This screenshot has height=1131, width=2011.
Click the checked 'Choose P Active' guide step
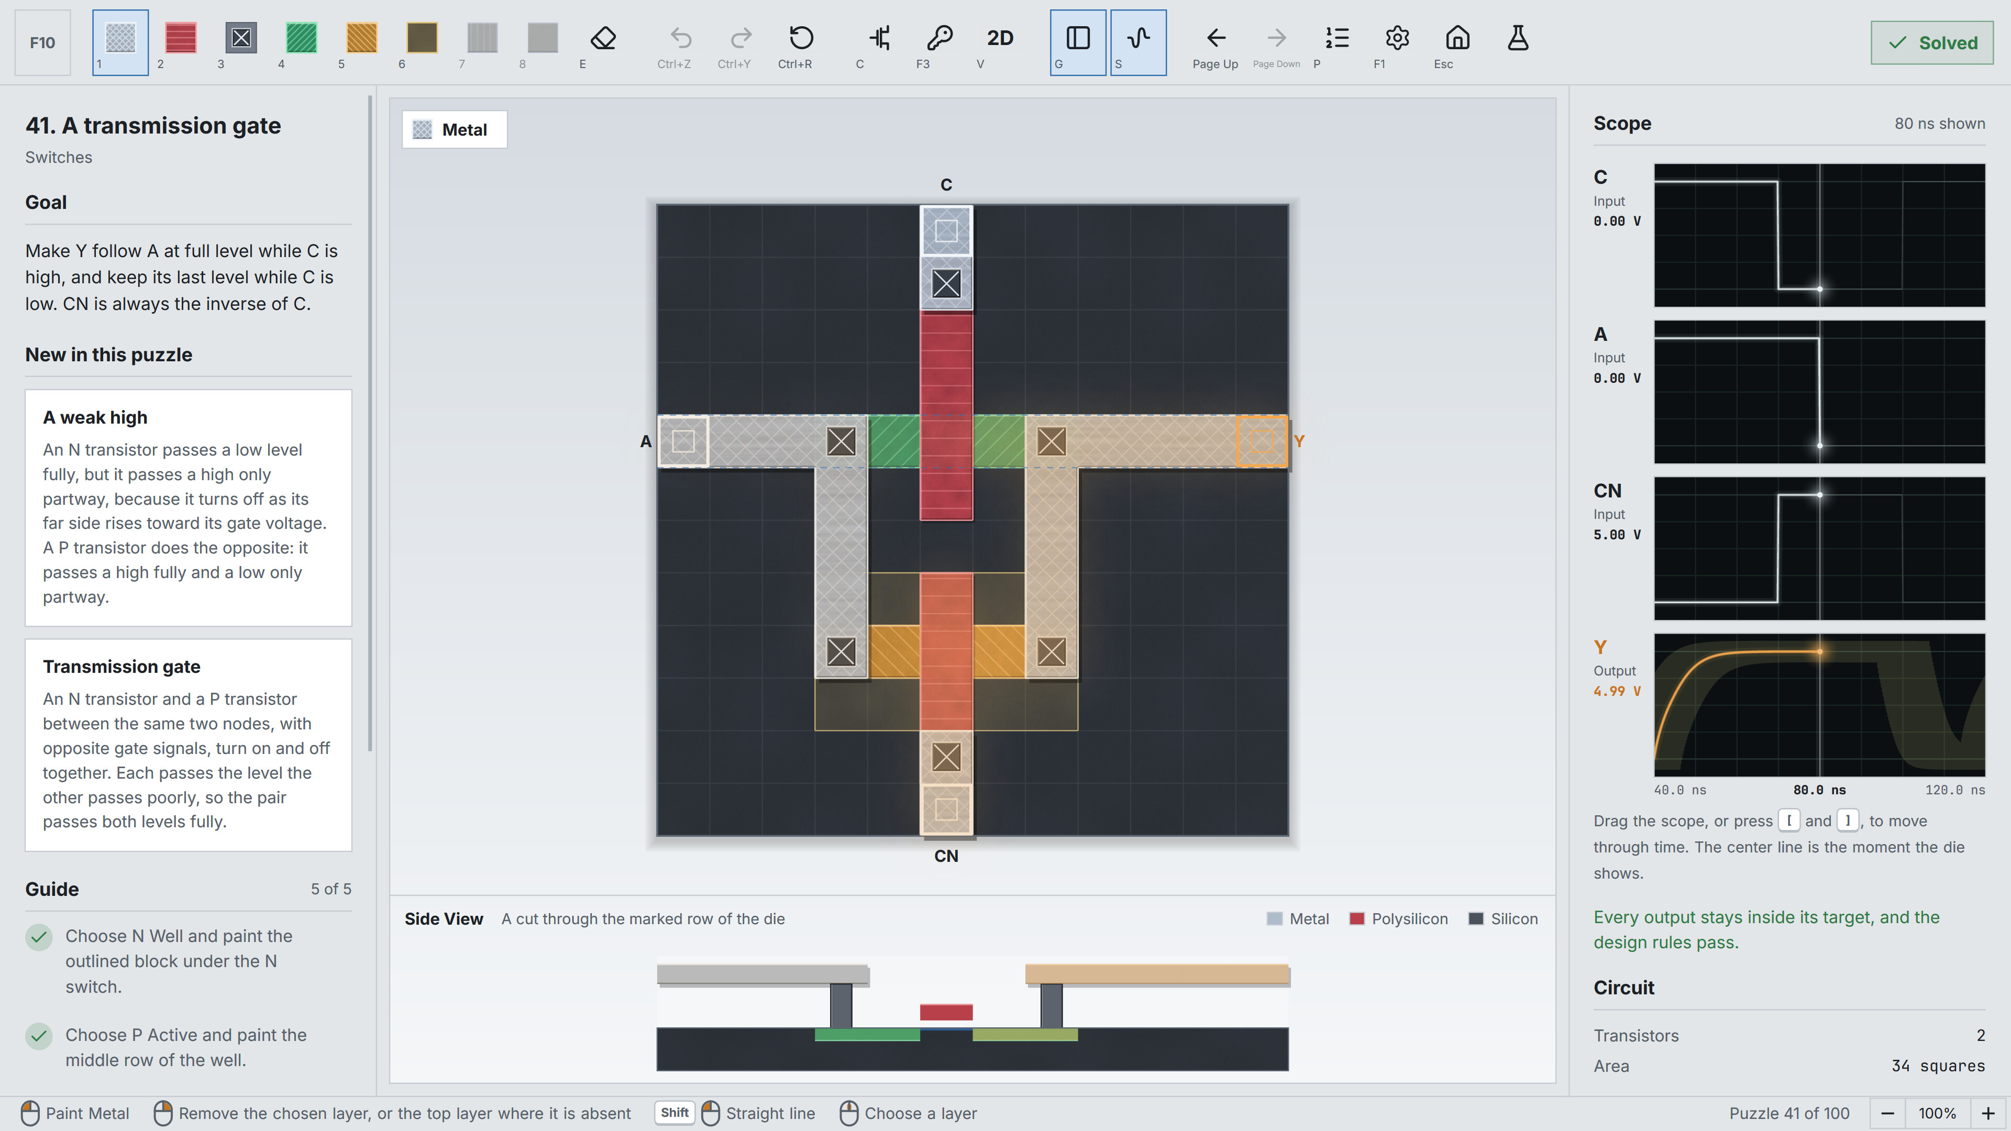188,1047
